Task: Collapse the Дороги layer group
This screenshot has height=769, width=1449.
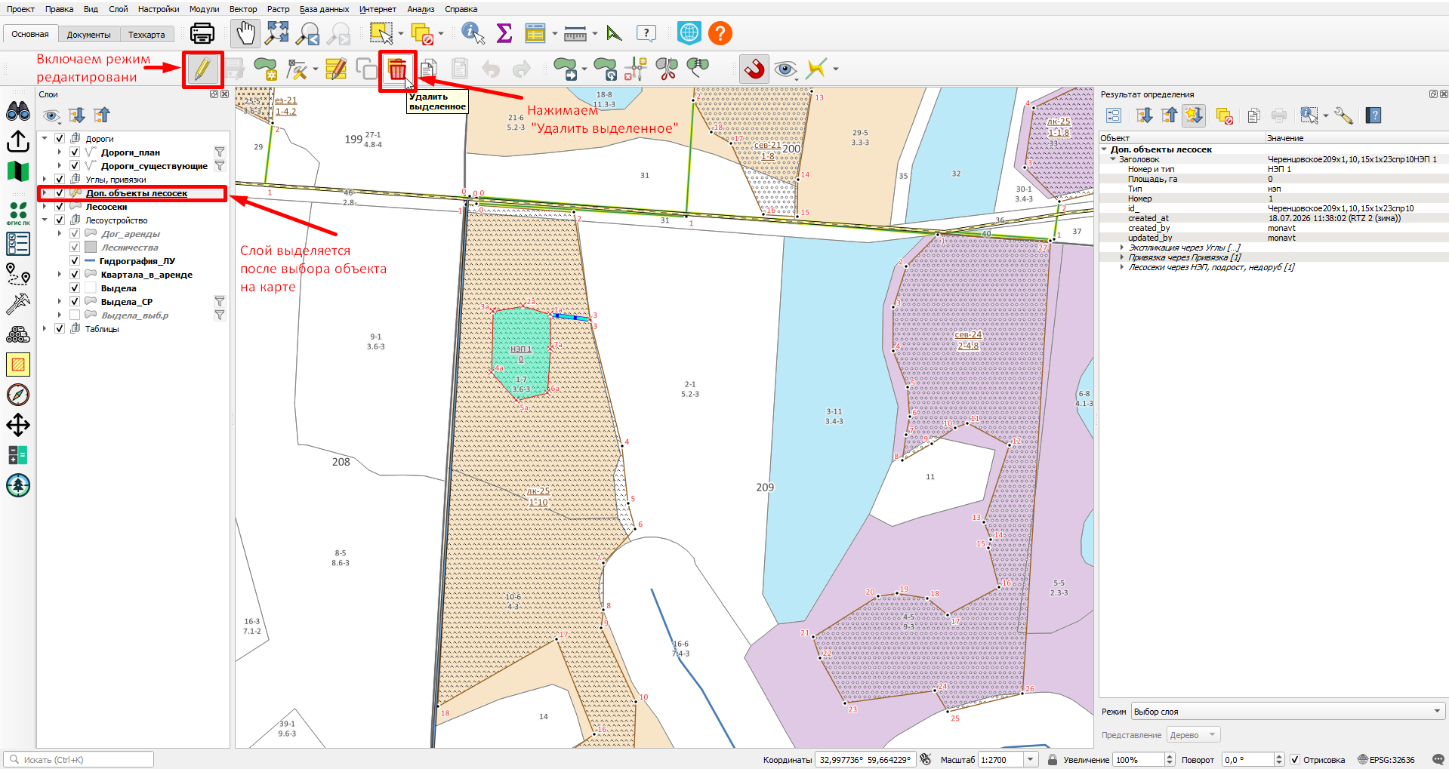Action: [45, 139]
